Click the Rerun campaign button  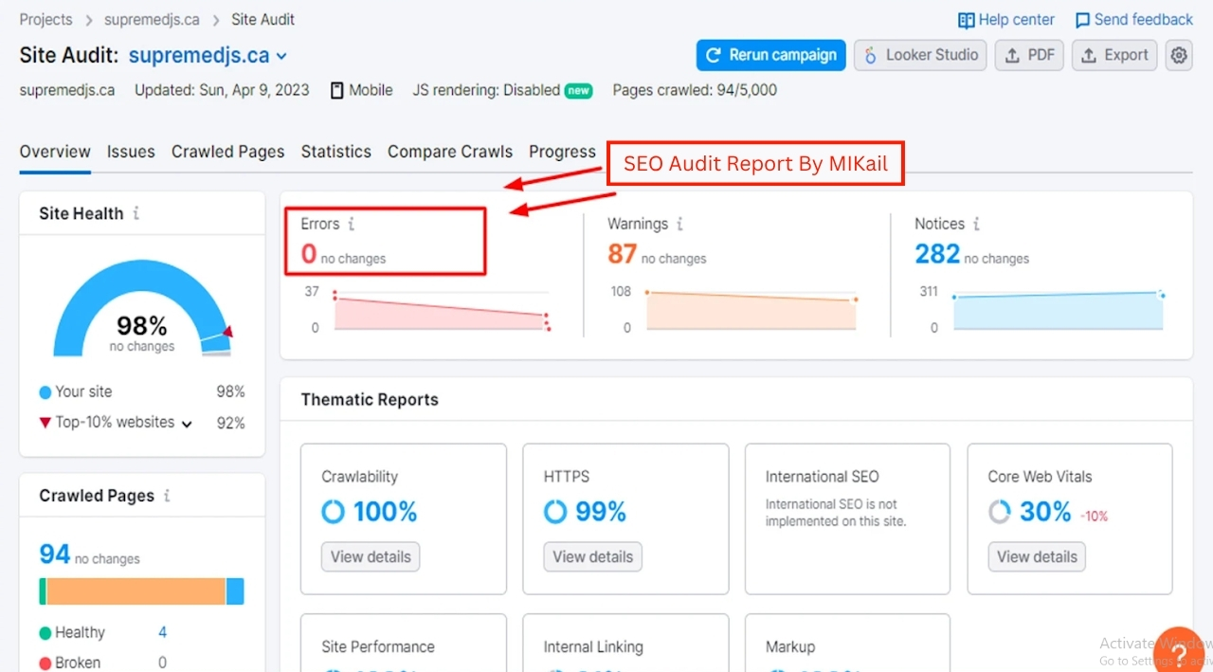point(770,55)
